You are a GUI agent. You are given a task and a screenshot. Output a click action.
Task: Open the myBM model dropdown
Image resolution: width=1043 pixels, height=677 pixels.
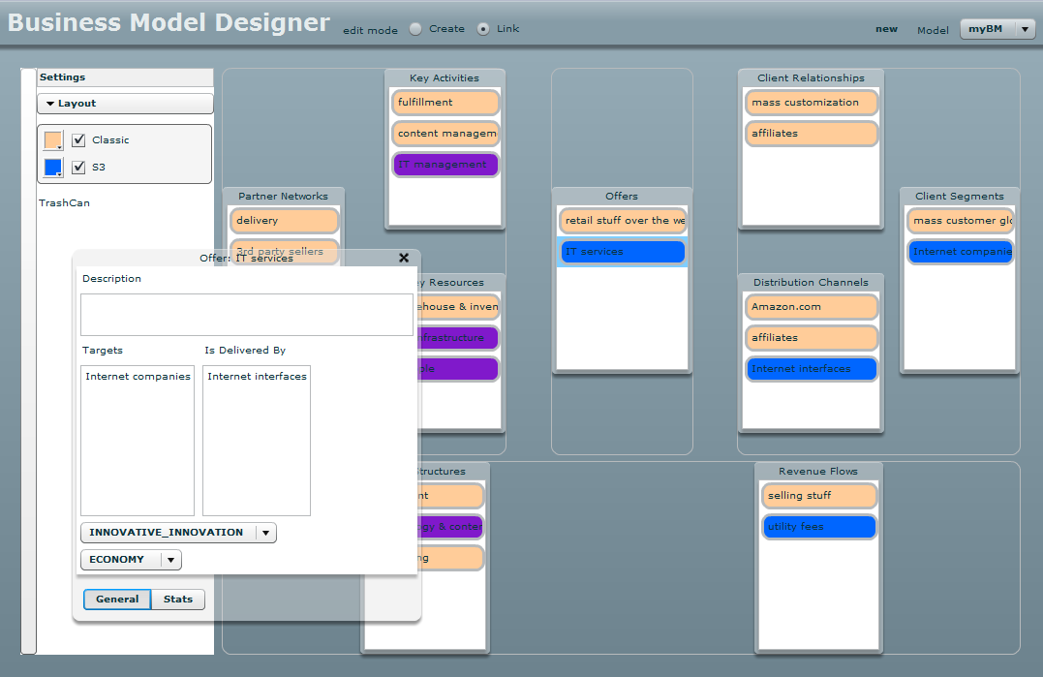click(997, 29)
